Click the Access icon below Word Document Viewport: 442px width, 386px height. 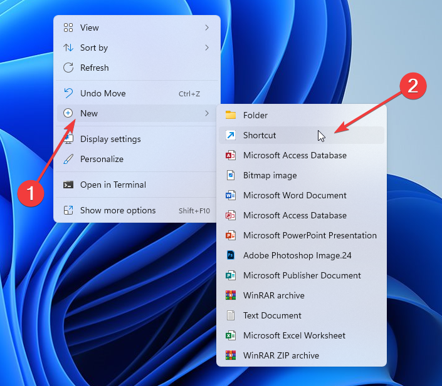(x=231, y=215)
